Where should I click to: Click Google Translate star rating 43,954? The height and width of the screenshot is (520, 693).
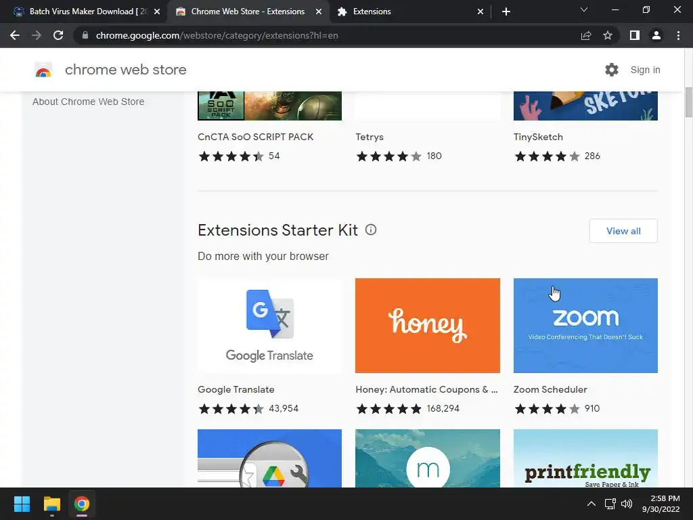248,408
